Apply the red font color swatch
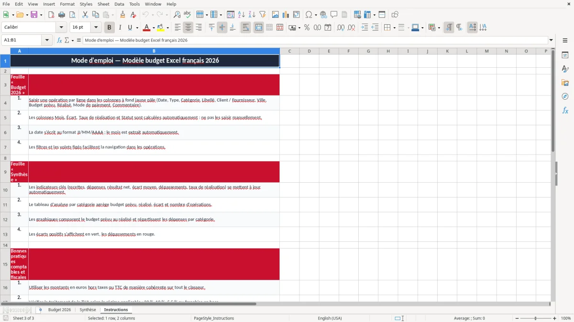The width and height of the screenshot is (574, 322). [146, 28]
